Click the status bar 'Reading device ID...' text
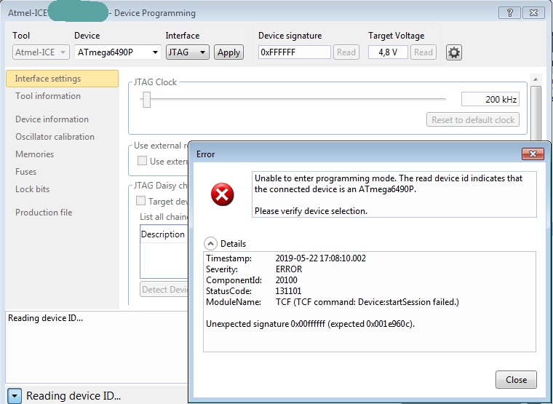 point(73,396)
